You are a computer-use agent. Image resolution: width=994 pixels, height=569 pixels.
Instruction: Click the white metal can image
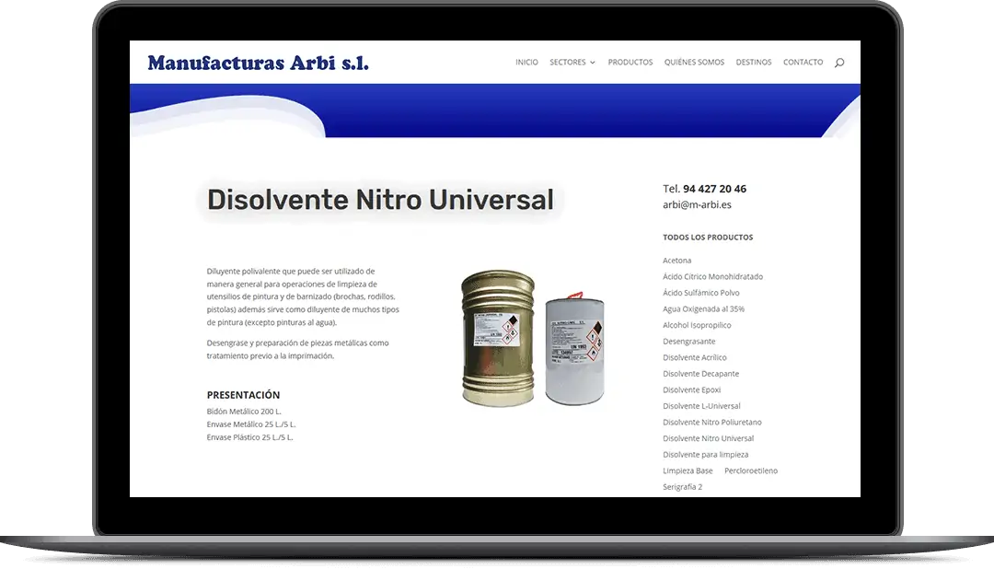click(575, 348)
